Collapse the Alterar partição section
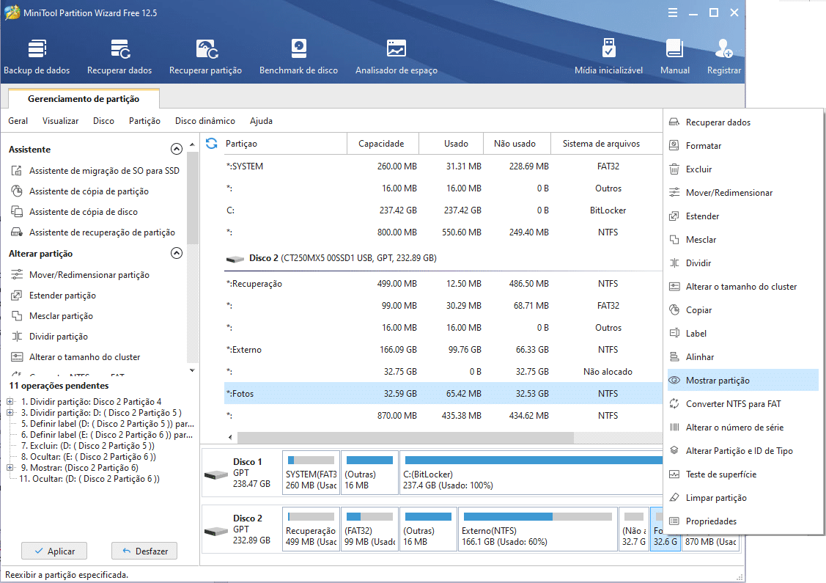The width and height of the screenshot is (826, 583). 177,254
